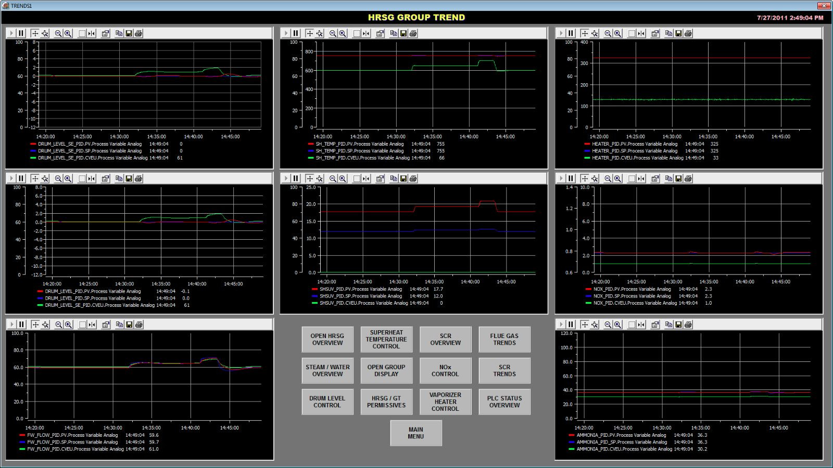Image resolution: width=833 pixels, height=468 pixels.
Task: Zoom out on the DRUM_LEVEL_PID trend
Action: (58, 178)
